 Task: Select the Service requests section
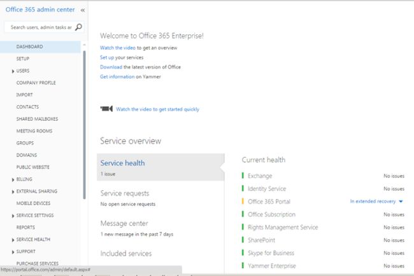click(x=125, y=193)
